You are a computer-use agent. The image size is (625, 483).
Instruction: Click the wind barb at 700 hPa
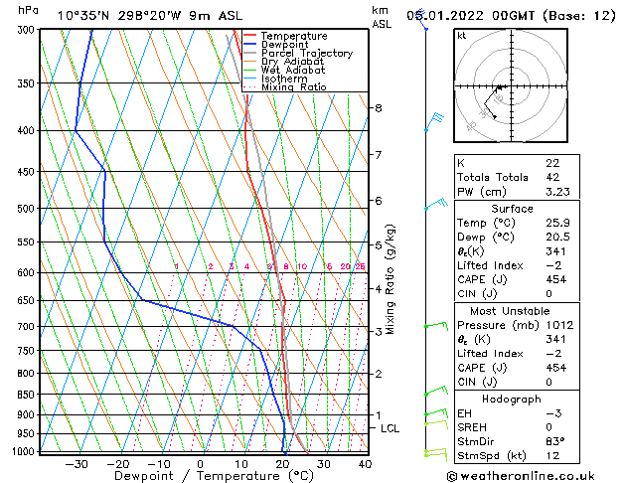(x=436, y=325)
